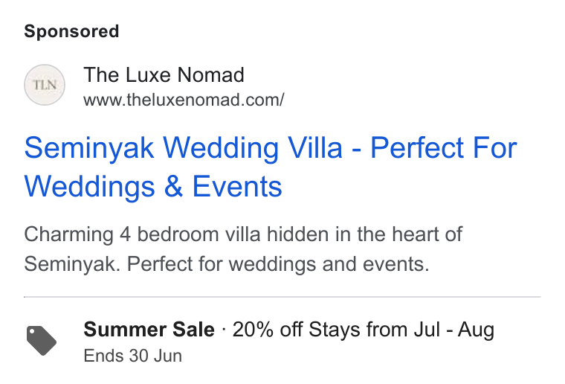This screenshot has width=565, height=384.
Task: Click the horizontal divider above the promotion
Action: (282, 297)
